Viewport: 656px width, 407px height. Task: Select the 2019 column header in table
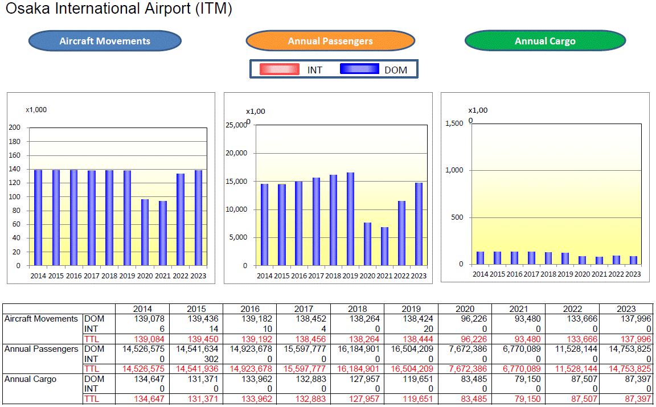[x=411, y=309]
